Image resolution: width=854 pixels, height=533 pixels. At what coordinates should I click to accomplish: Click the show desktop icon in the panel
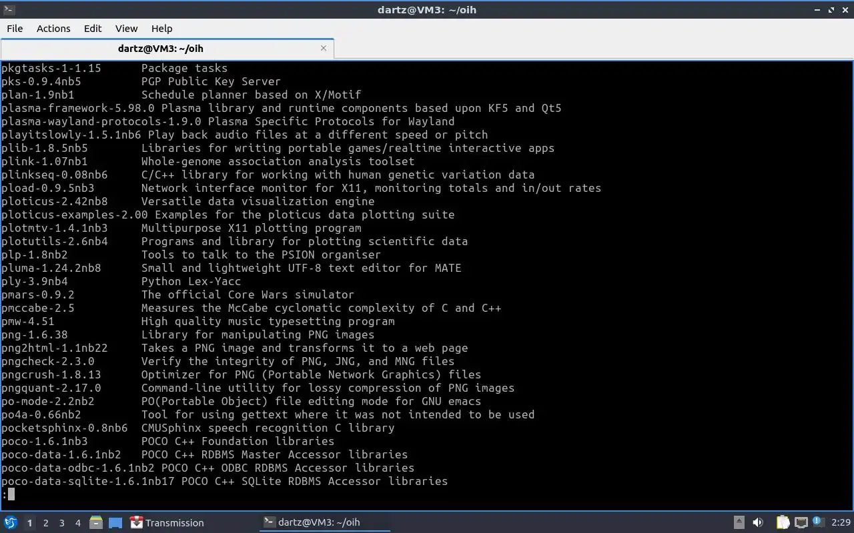[x=115, y=522]
